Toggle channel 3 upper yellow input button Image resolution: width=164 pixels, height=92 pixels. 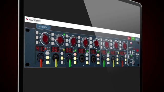[x=75, y=59]
